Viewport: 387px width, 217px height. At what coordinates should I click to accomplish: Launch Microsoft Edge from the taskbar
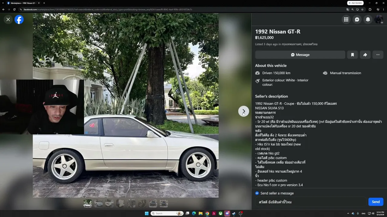pos(194,213)
